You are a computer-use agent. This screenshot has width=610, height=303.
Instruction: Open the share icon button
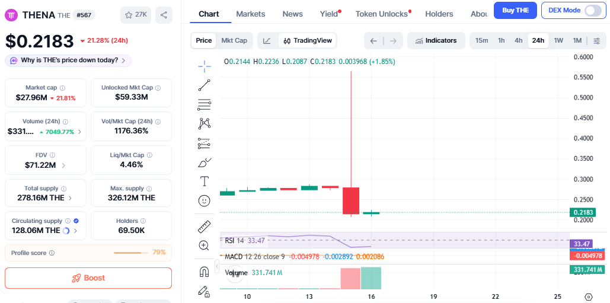(164, 15)
